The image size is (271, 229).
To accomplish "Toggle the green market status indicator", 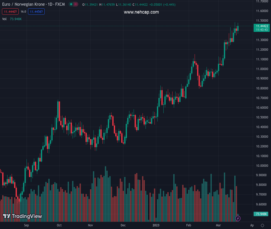I will pos(71,4).
